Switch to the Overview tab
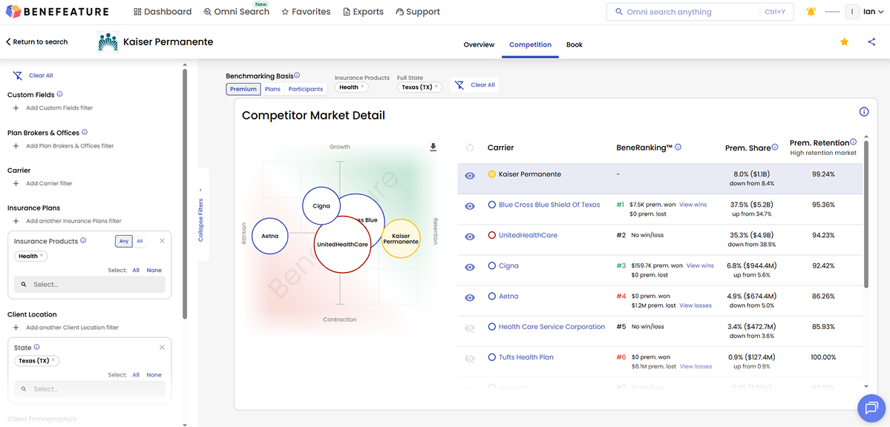The height and width of the screenshot is (427, 890). click(x=479, y=44)
